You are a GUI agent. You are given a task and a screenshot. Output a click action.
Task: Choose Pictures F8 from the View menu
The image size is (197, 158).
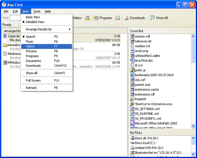[47, 51]
